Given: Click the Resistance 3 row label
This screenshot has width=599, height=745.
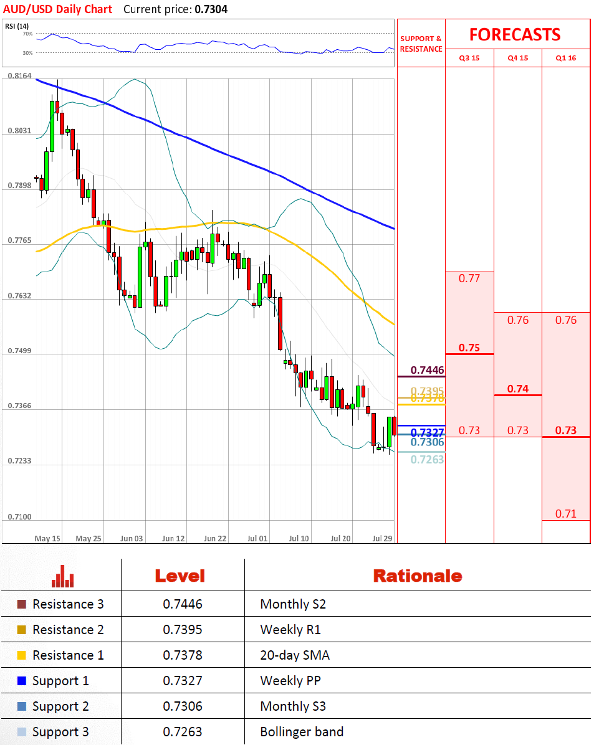Looking at the screenshot, I should point(68,604).
